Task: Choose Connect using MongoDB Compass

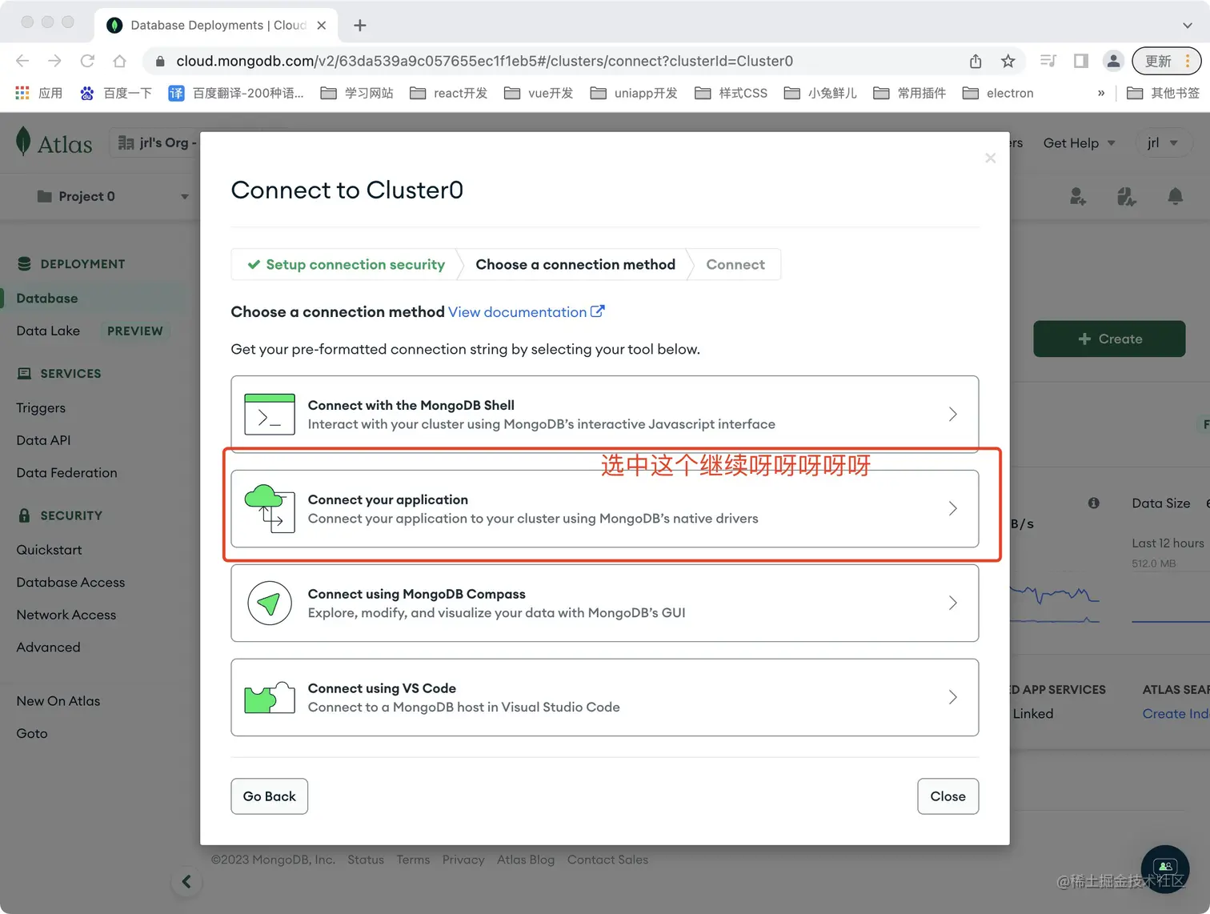Action: 604,603
